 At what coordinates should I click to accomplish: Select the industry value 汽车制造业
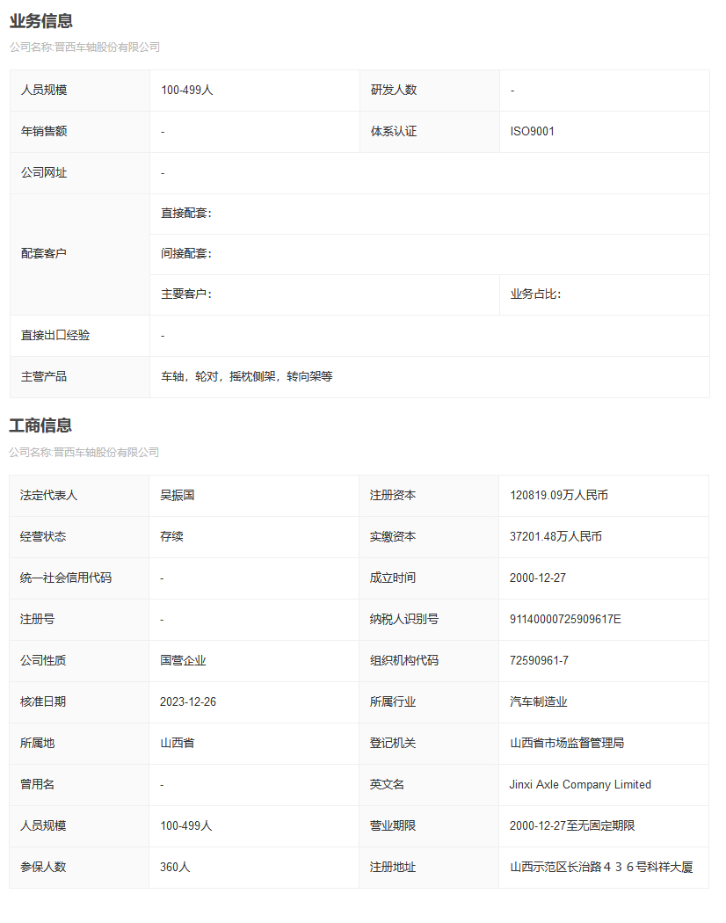point(539,702)
